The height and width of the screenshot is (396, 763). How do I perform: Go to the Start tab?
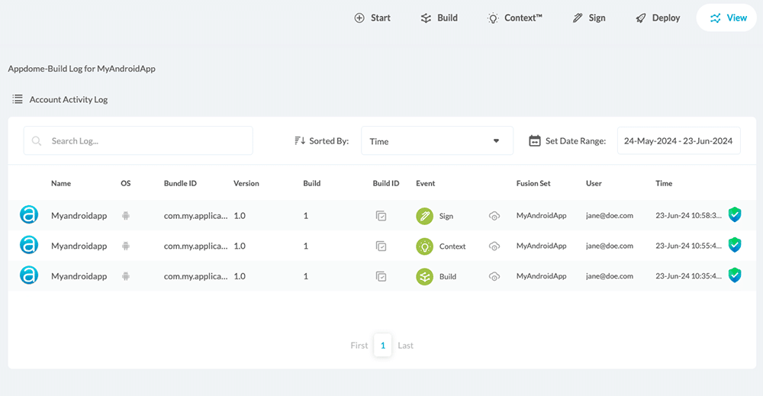pos(372,18)
